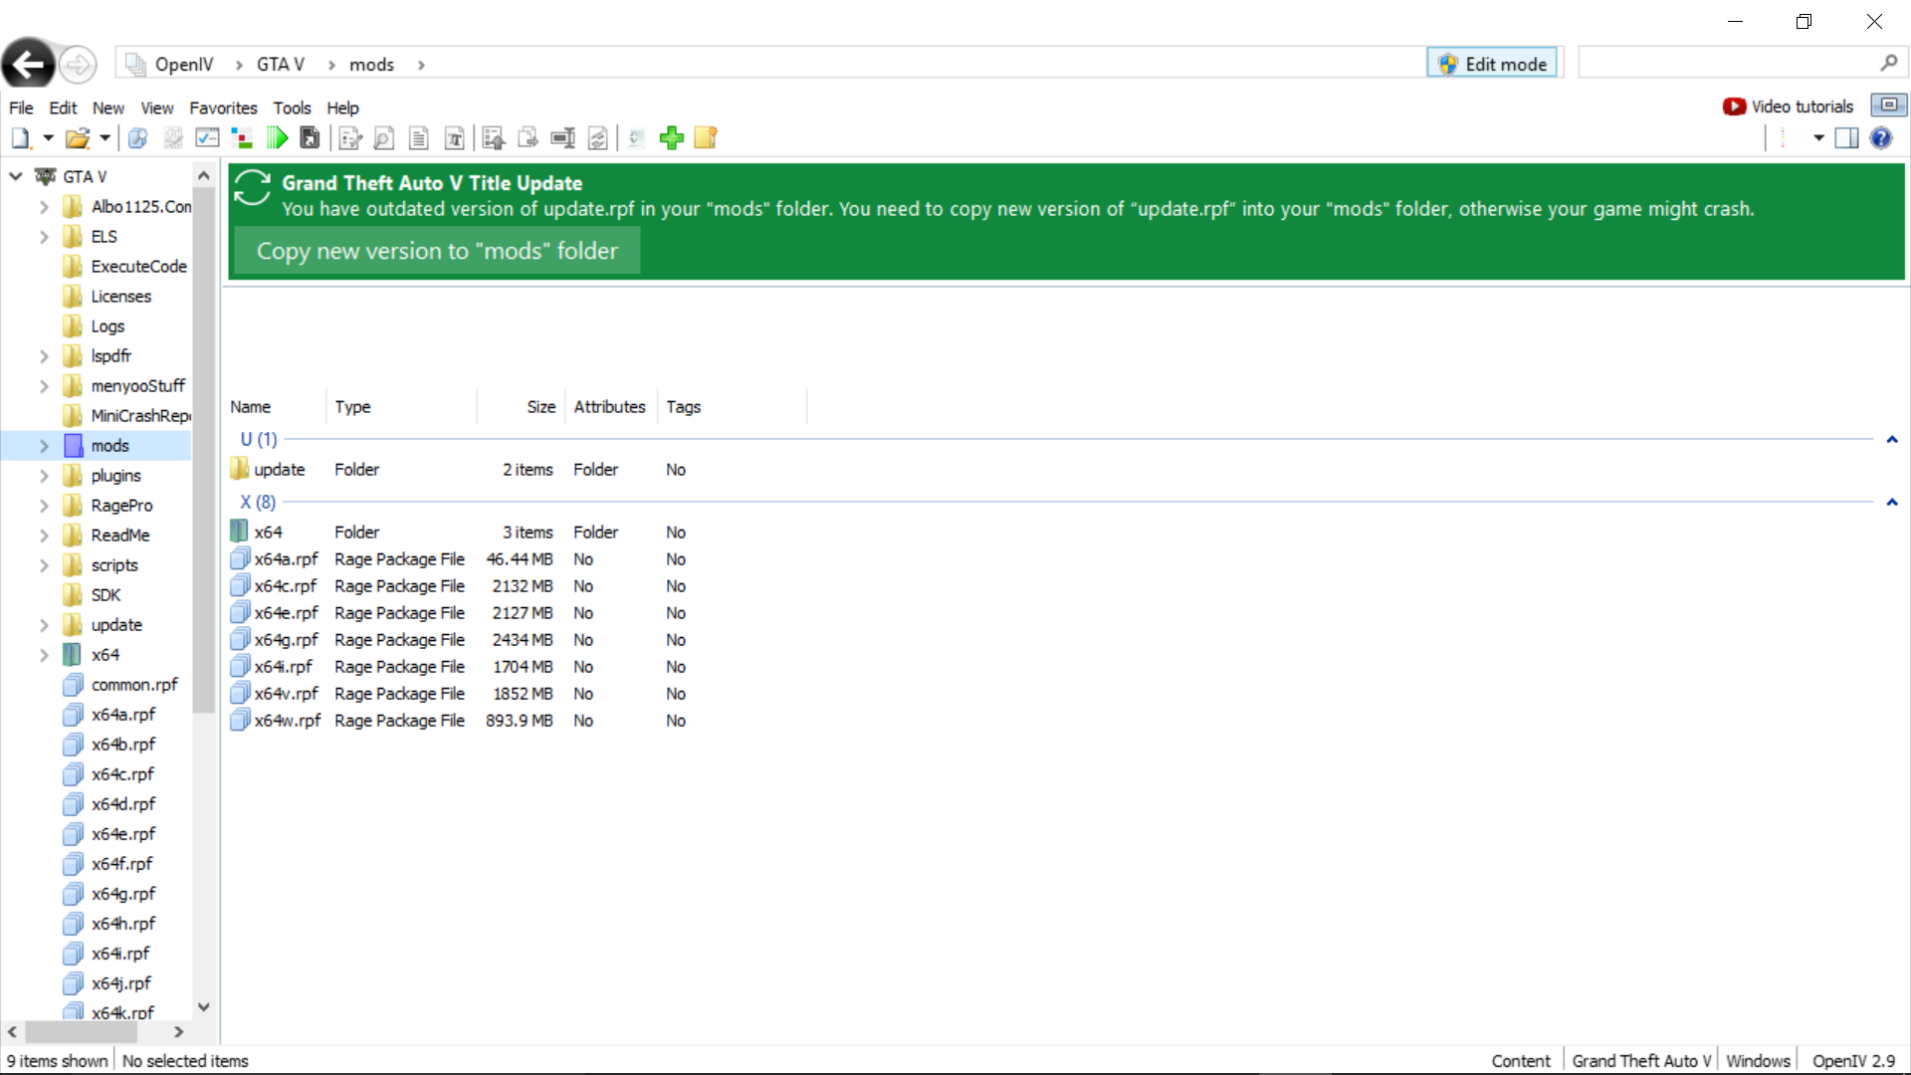Click the new file toolbar icon
This screenshot has height=1075, width=1911.
click(x=21, y=138)
